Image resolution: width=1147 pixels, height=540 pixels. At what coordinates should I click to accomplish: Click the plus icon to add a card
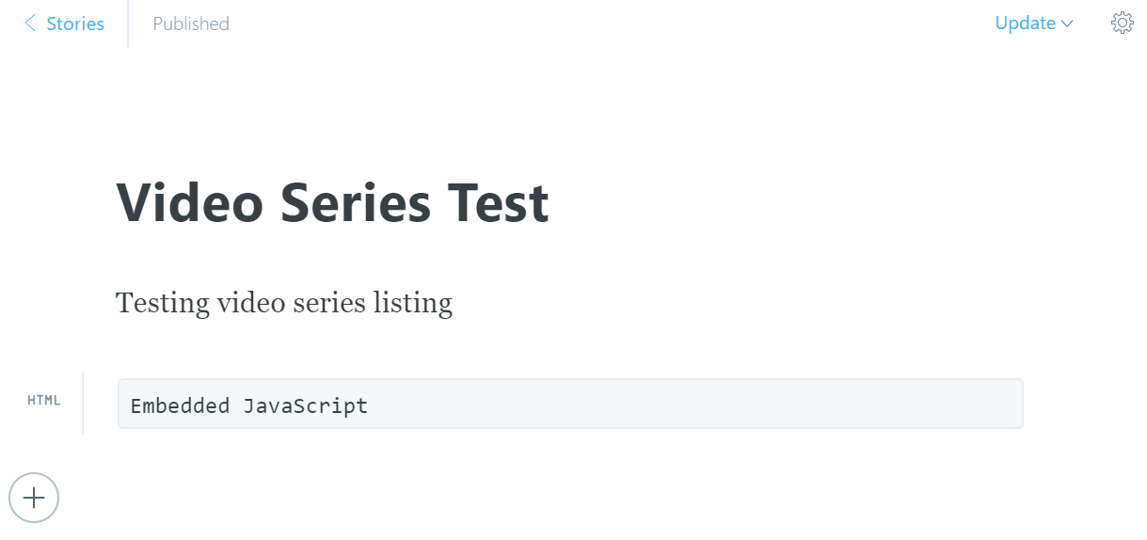pos(34,497)
